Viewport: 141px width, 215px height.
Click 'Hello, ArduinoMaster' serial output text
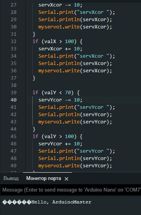[61, 202]
